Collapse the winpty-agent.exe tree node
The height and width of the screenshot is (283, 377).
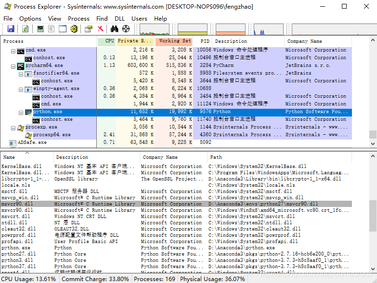(21, 89)
